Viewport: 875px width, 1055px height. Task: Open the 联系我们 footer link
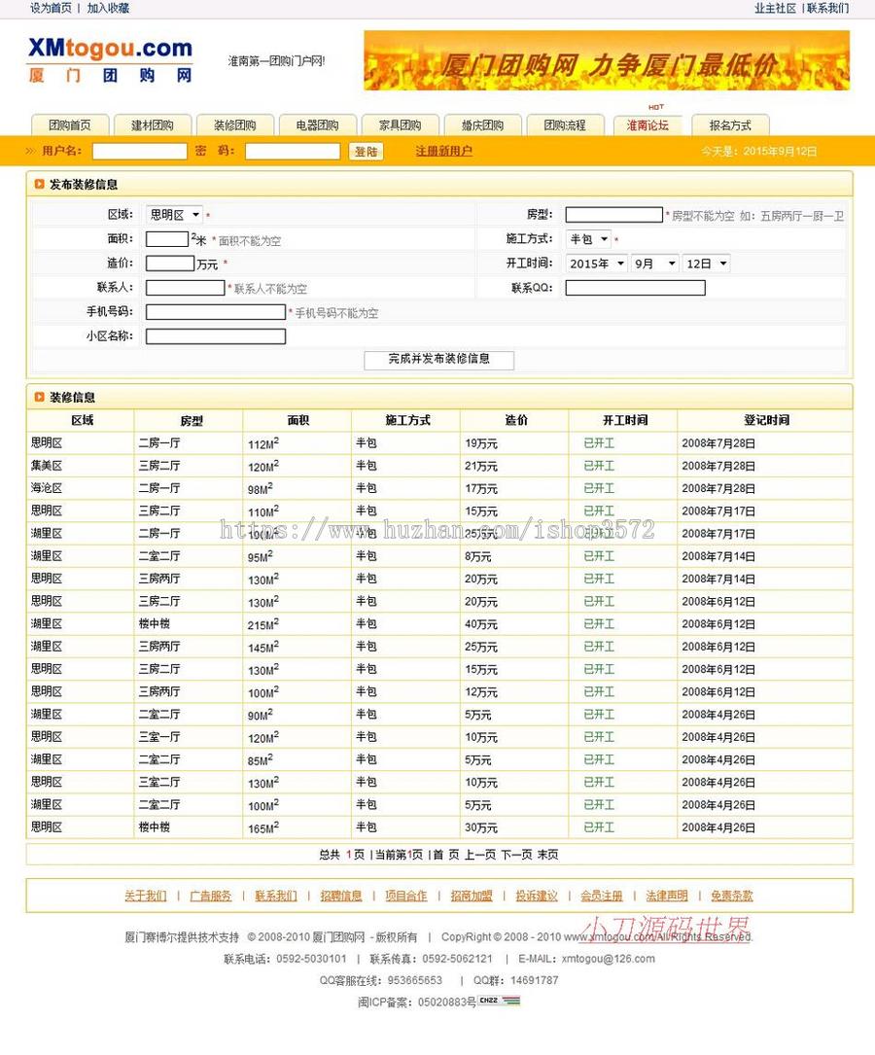(x=276, y=896)
